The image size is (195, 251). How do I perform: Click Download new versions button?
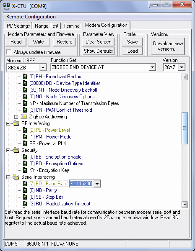[168, 46]
